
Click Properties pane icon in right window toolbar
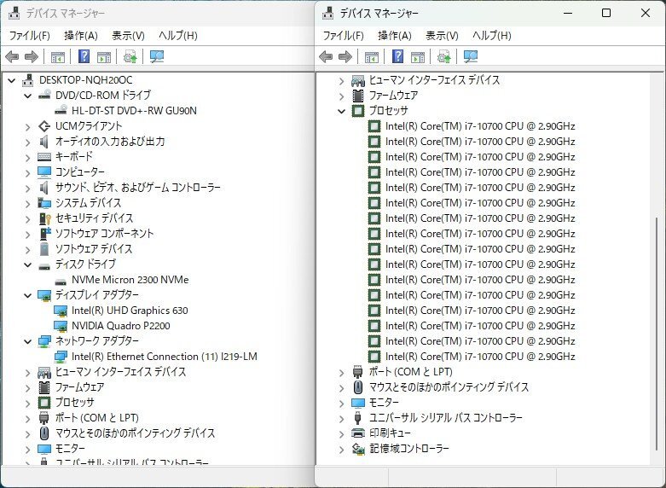(418, 56)
